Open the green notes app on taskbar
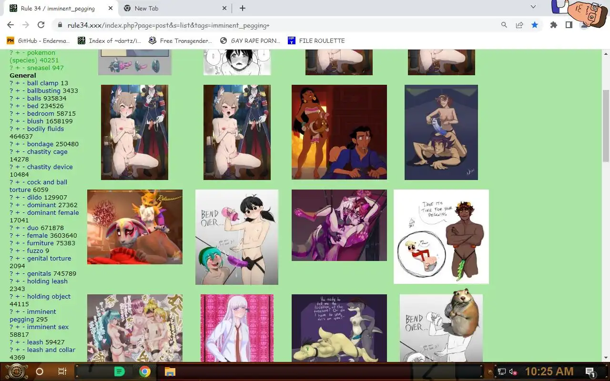This screenshot has width=610, height=381. pyautogui.click(x=120, y=371)
